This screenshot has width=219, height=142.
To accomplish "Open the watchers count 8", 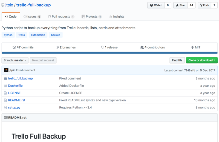I will (168, 5).
